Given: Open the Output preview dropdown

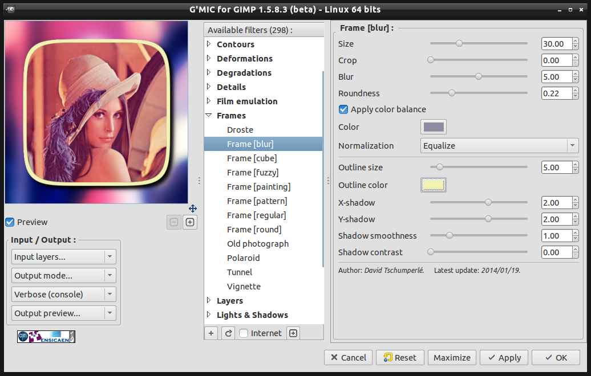Looking at the screenshot, I should [64, 313].
